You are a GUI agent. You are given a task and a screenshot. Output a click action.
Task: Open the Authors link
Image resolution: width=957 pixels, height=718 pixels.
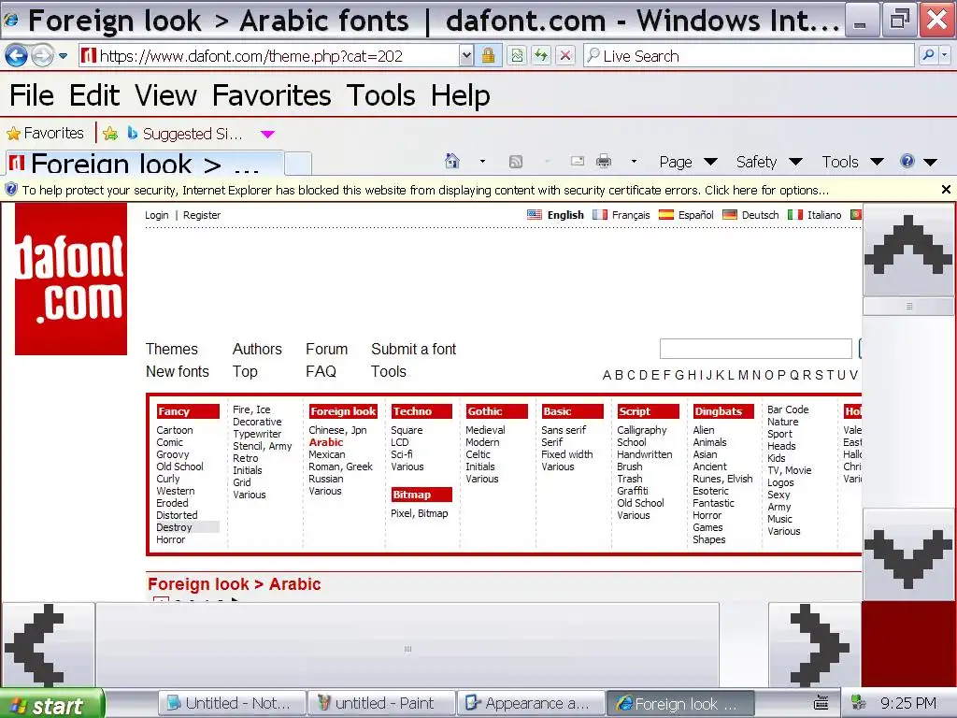tap(257, 350)
